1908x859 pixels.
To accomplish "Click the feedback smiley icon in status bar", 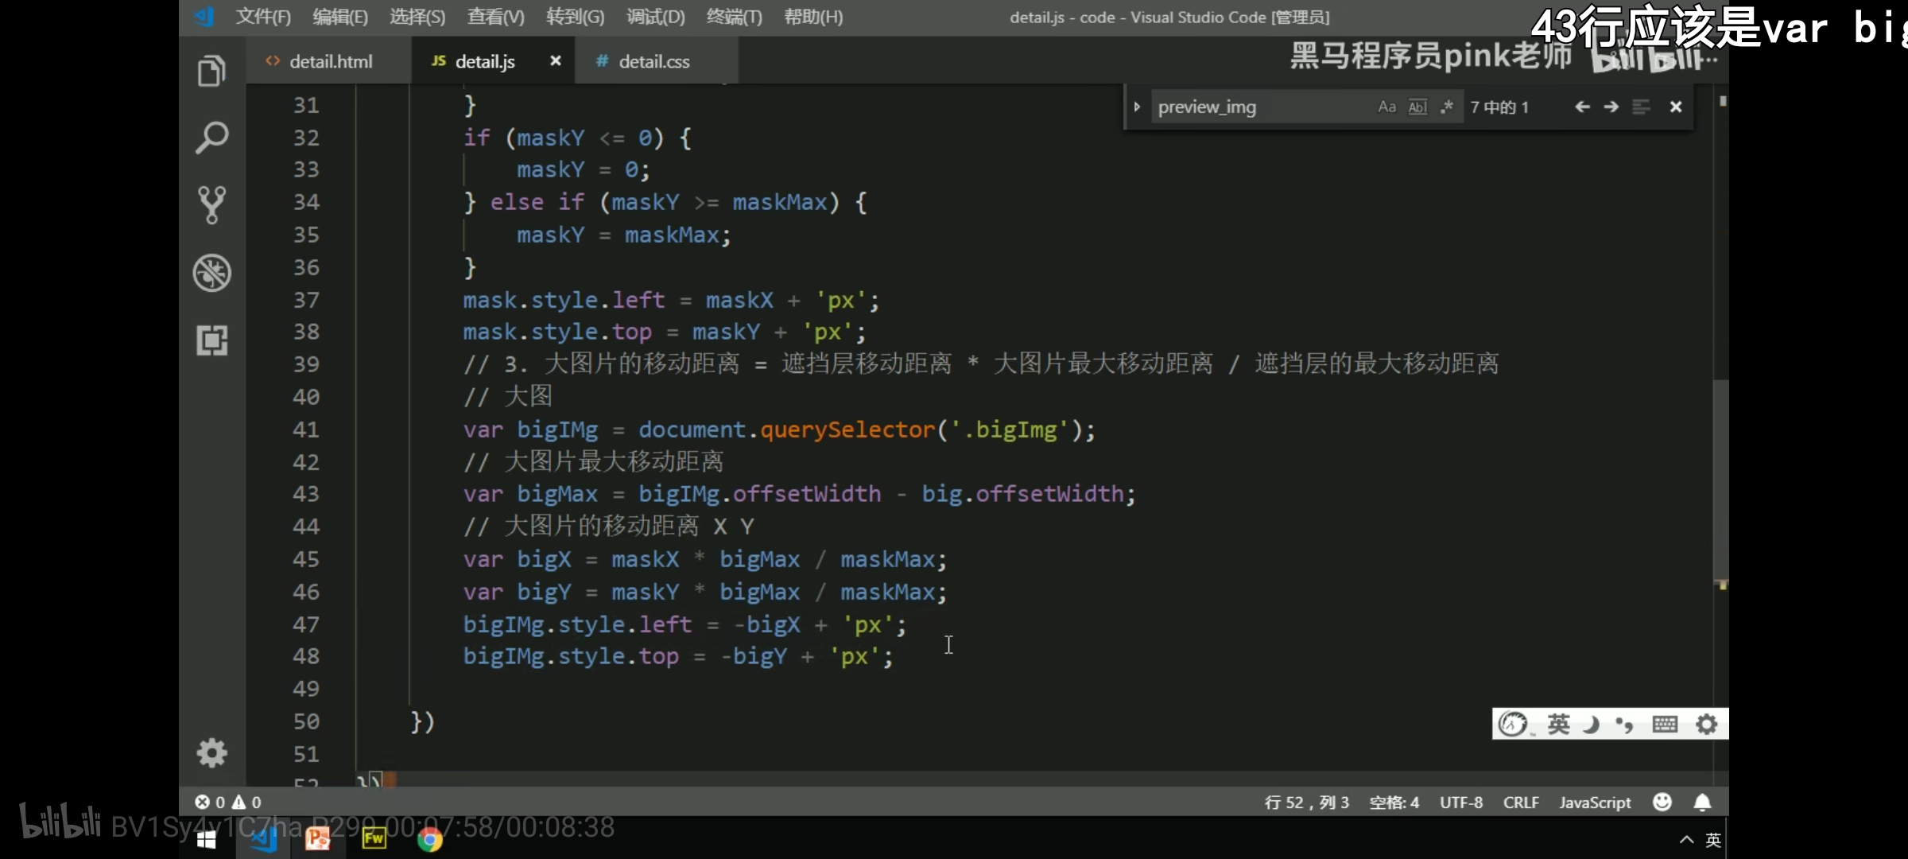I will [1662, 802].
